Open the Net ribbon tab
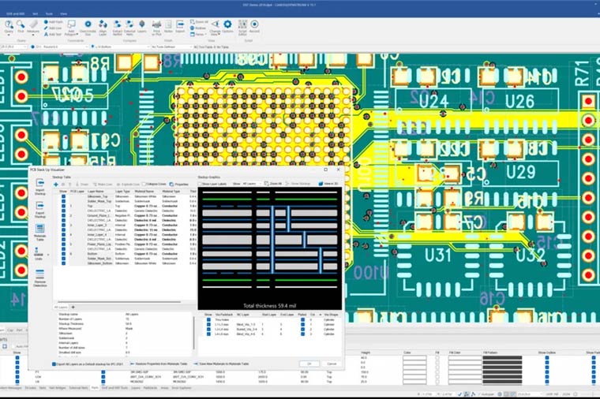This screenshot has height=399, width=600. [x=36, y=13]
